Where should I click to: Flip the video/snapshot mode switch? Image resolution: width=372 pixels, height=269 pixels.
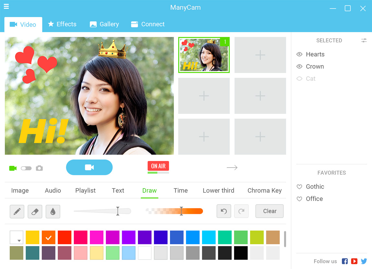coord(26,168)
